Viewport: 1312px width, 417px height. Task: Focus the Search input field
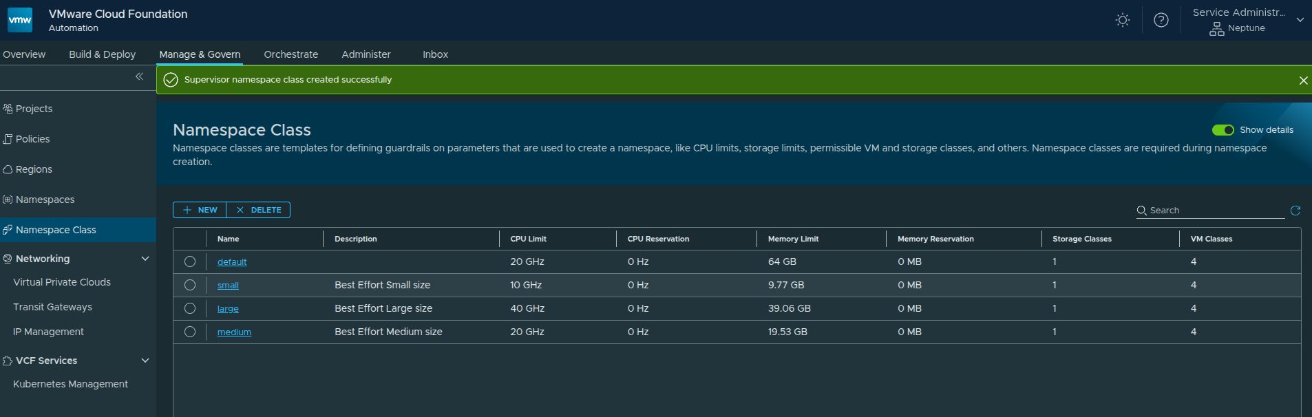click(x=1215, y=211)
